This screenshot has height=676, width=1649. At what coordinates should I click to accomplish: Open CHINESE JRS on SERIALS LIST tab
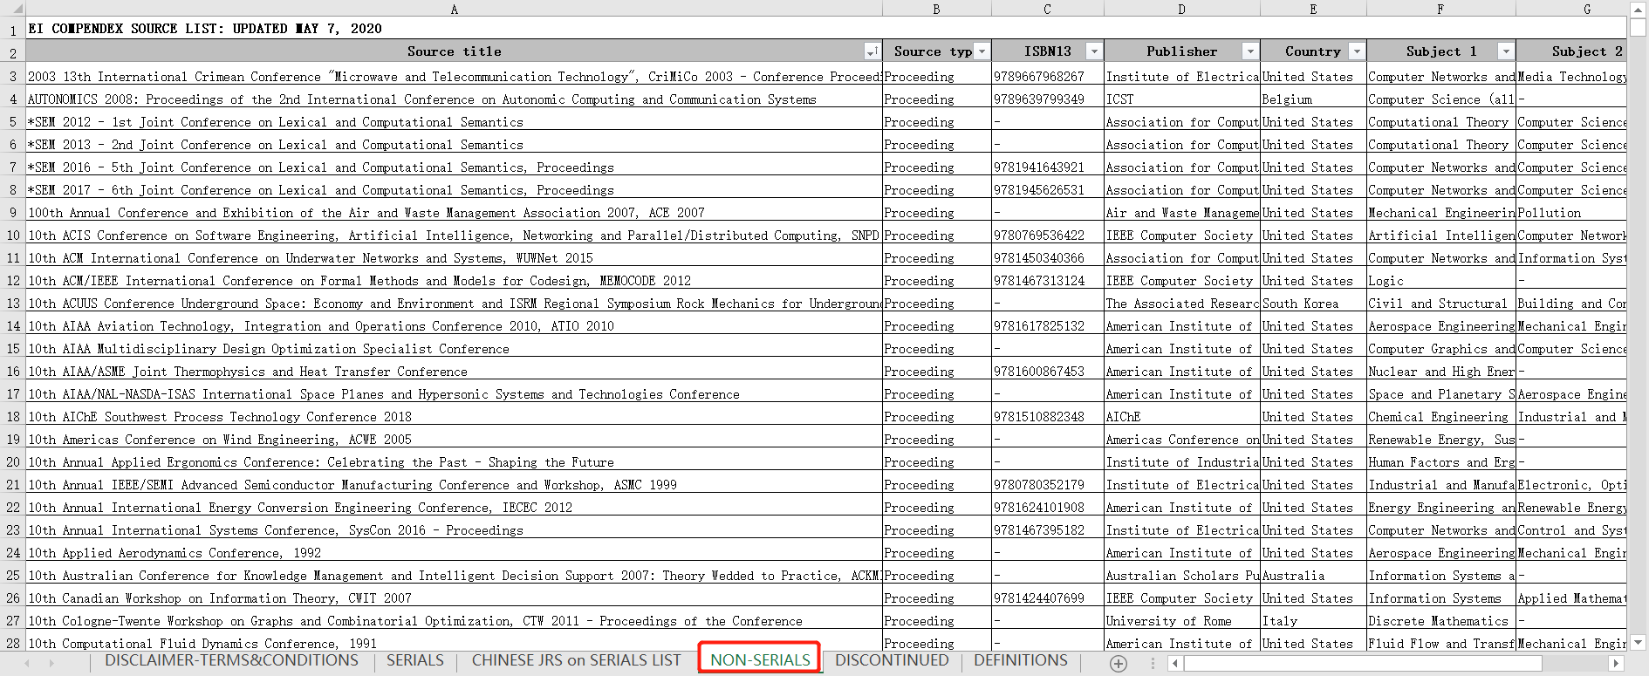point(576,660)
